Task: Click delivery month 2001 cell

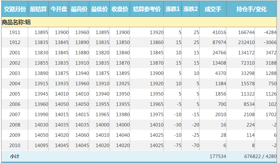Action: click(15, 53)
